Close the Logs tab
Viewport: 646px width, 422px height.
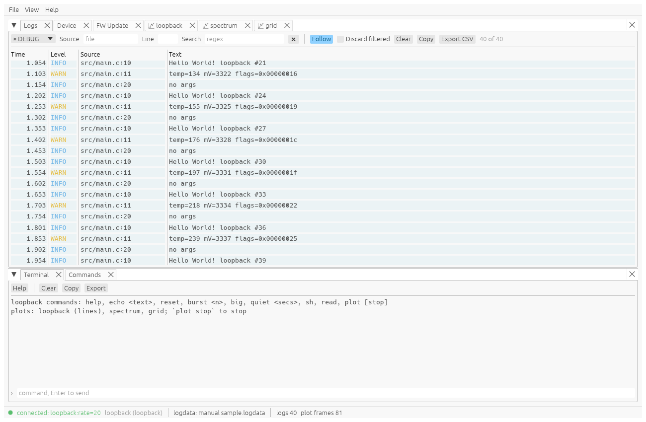point(47,25)
